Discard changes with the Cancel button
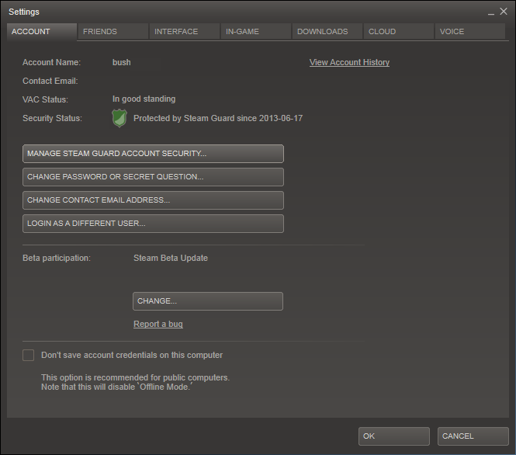The height and width of the screenshot is (455, 516). click(473, 436)
